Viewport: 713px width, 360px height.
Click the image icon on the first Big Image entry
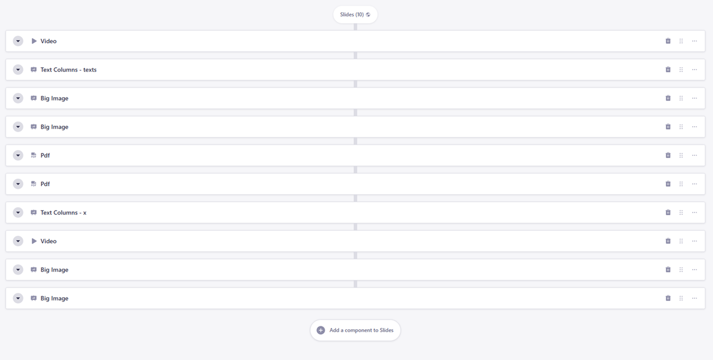34,98
